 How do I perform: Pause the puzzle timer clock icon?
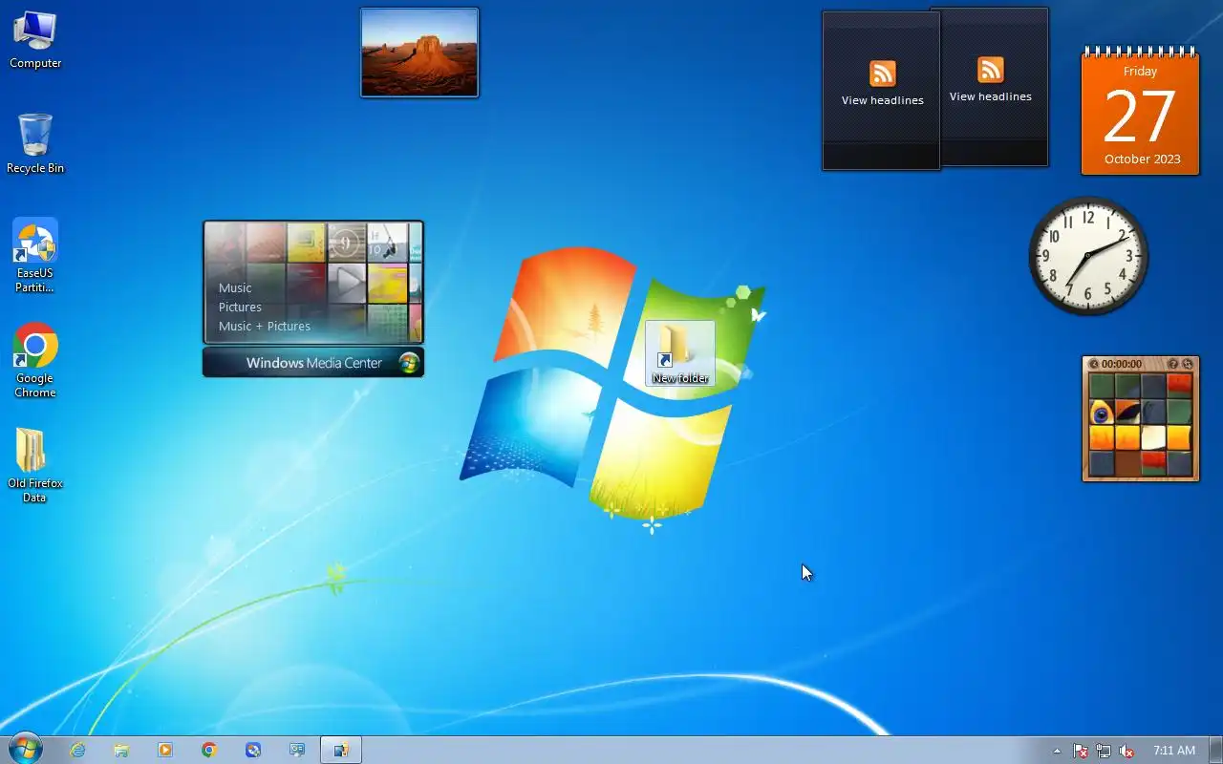click(1094, 364)
